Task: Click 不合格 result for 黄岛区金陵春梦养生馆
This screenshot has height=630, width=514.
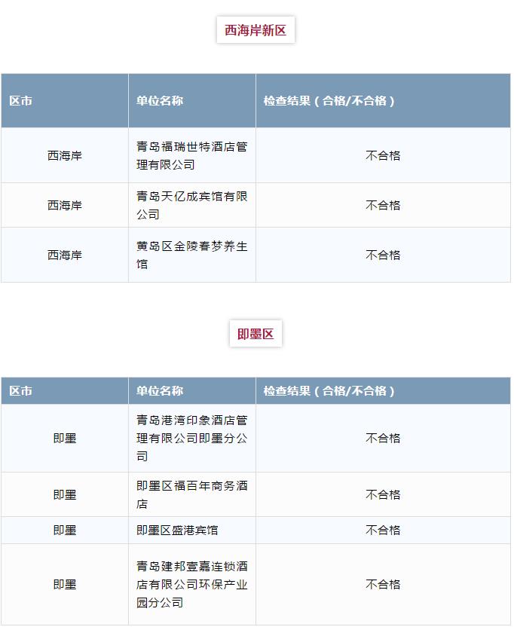Action: coord(383,255)
